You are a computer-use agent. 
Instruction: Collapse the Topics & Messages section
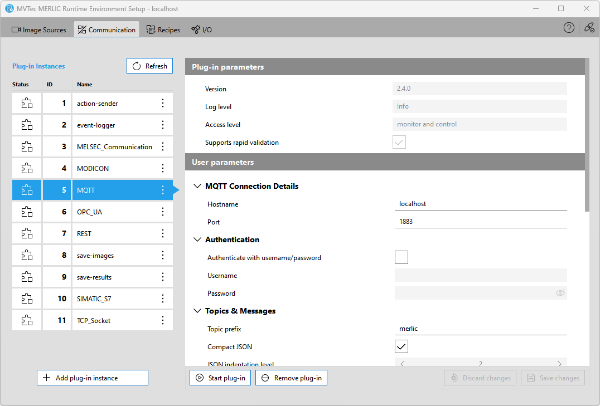click(197, 311)
